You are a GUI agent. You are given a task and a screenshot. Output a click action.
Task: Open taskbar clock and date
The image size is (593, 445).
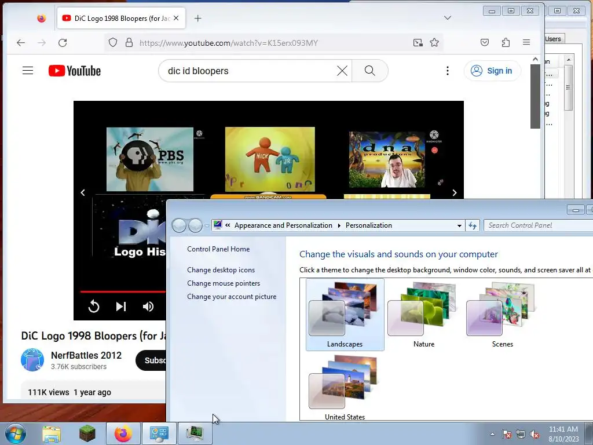point(563,434)
